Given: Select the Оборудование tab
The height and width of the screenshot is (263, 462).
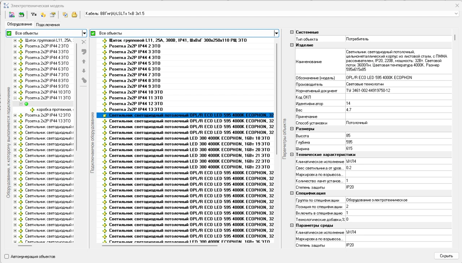Looking at the screenshot, I should (x=19, y=24).
